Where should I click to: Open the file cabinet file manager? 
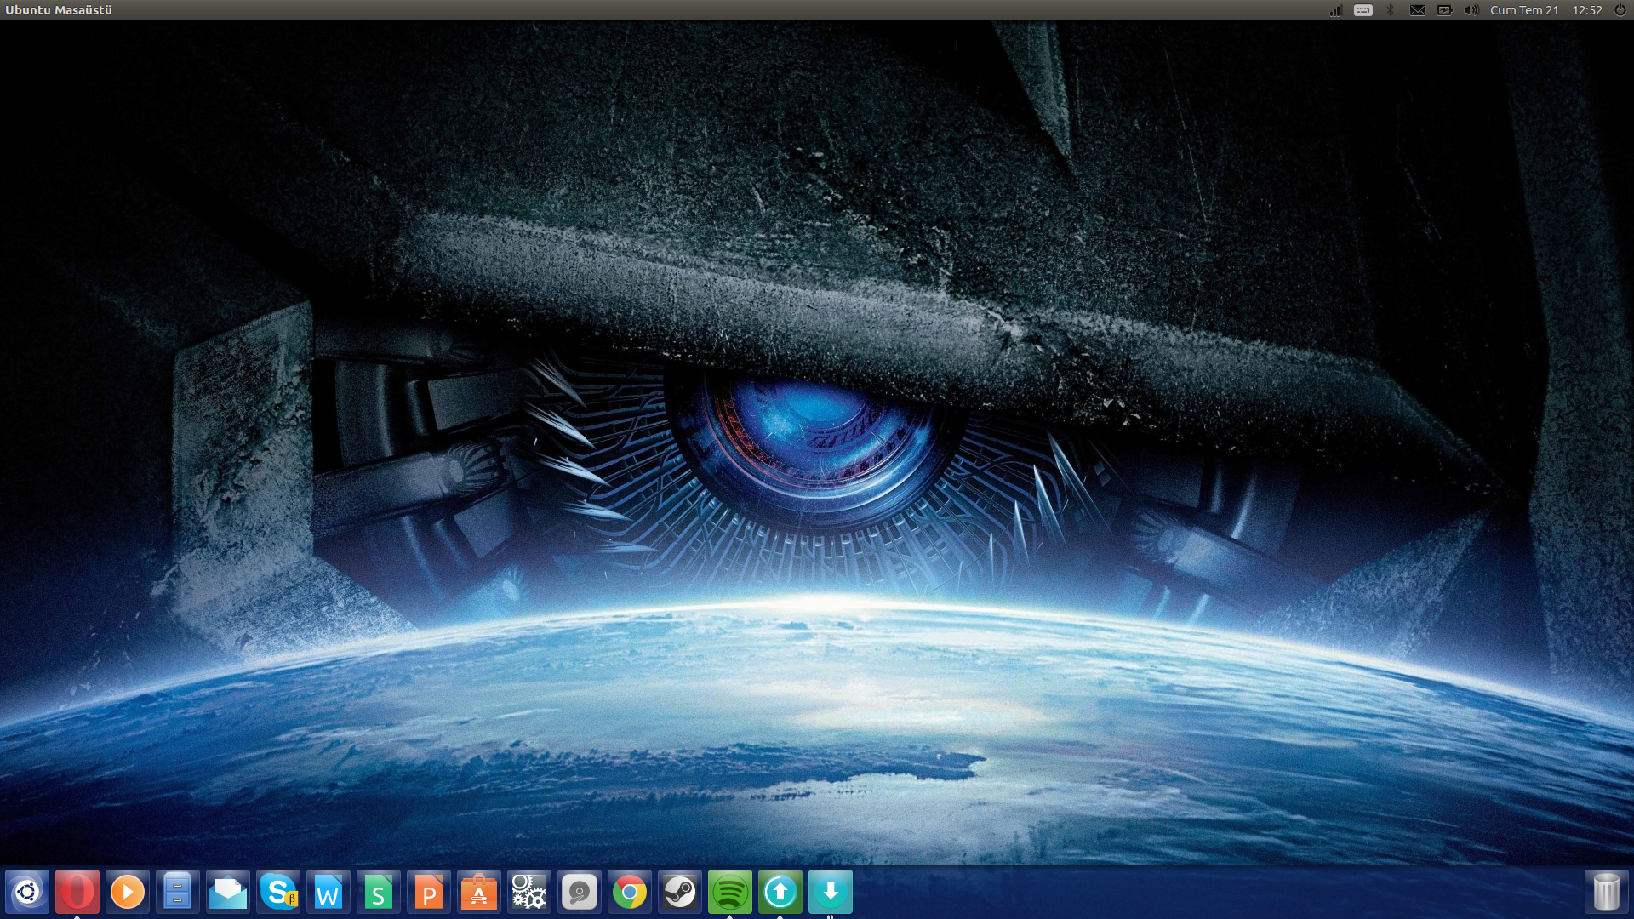pos(178,892)
